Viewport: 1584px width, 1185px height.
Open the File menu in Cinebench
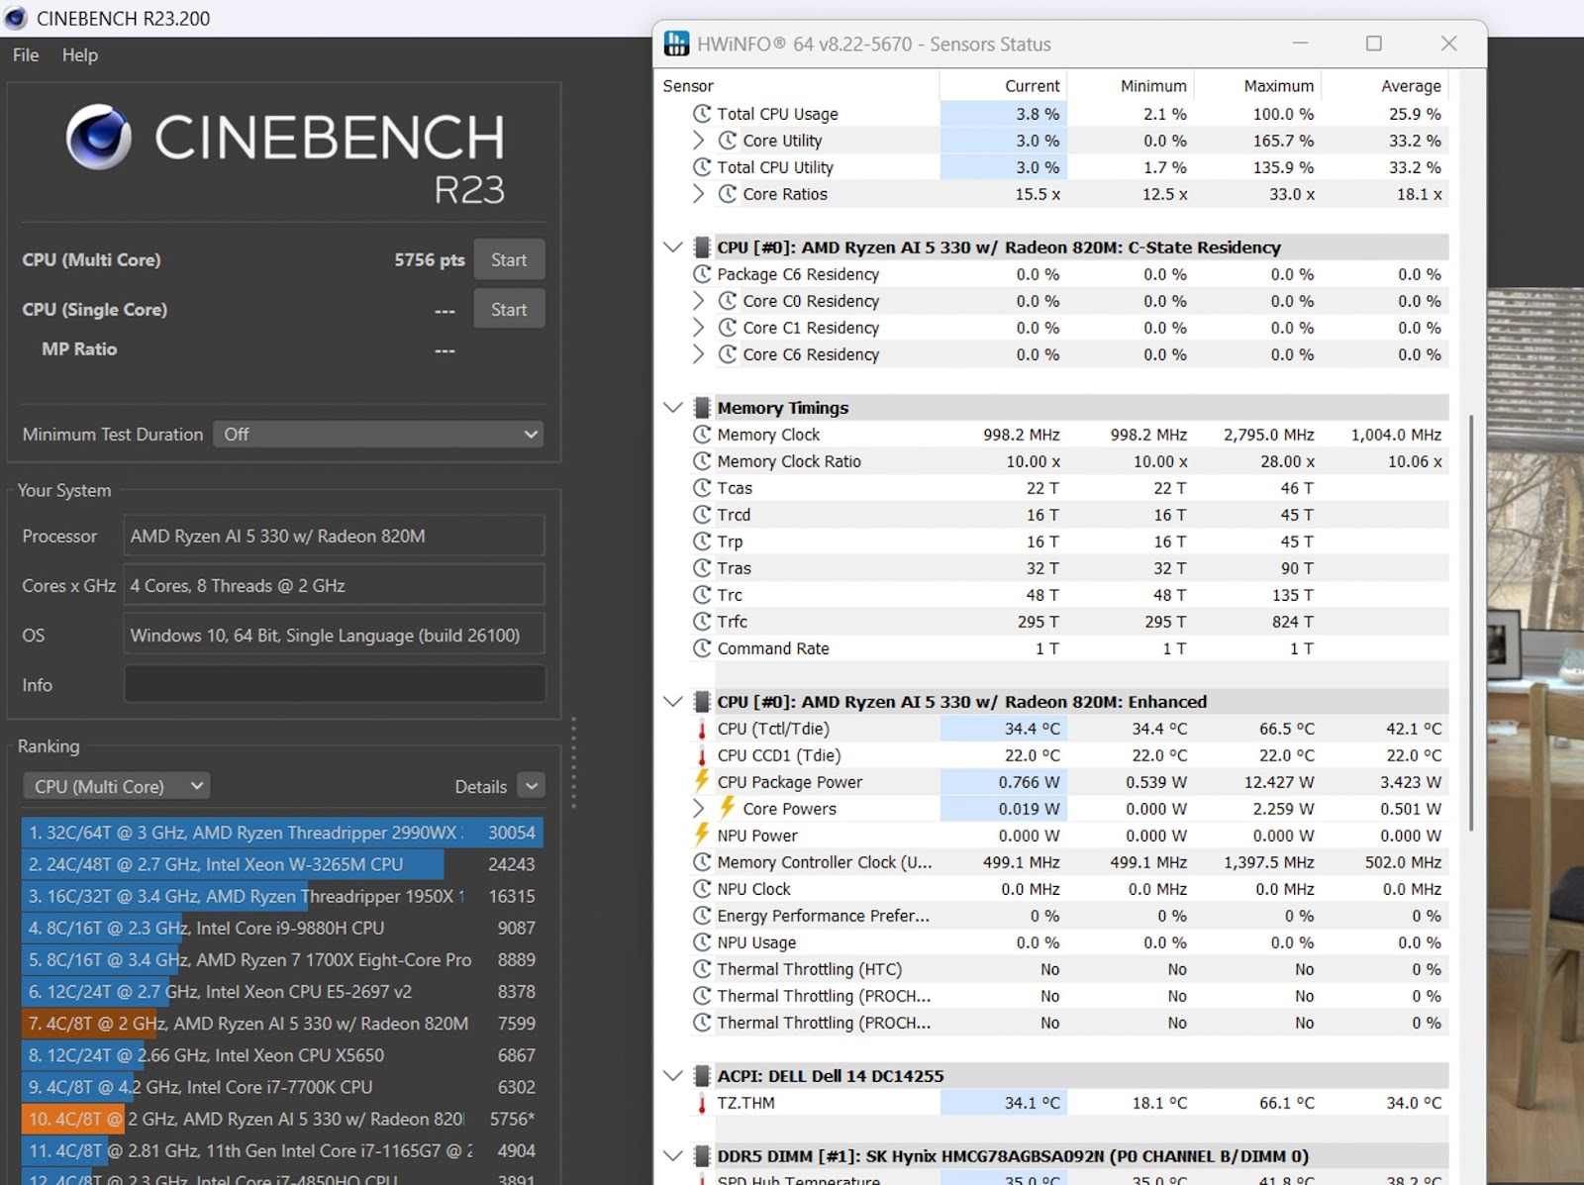pos(26,55)
